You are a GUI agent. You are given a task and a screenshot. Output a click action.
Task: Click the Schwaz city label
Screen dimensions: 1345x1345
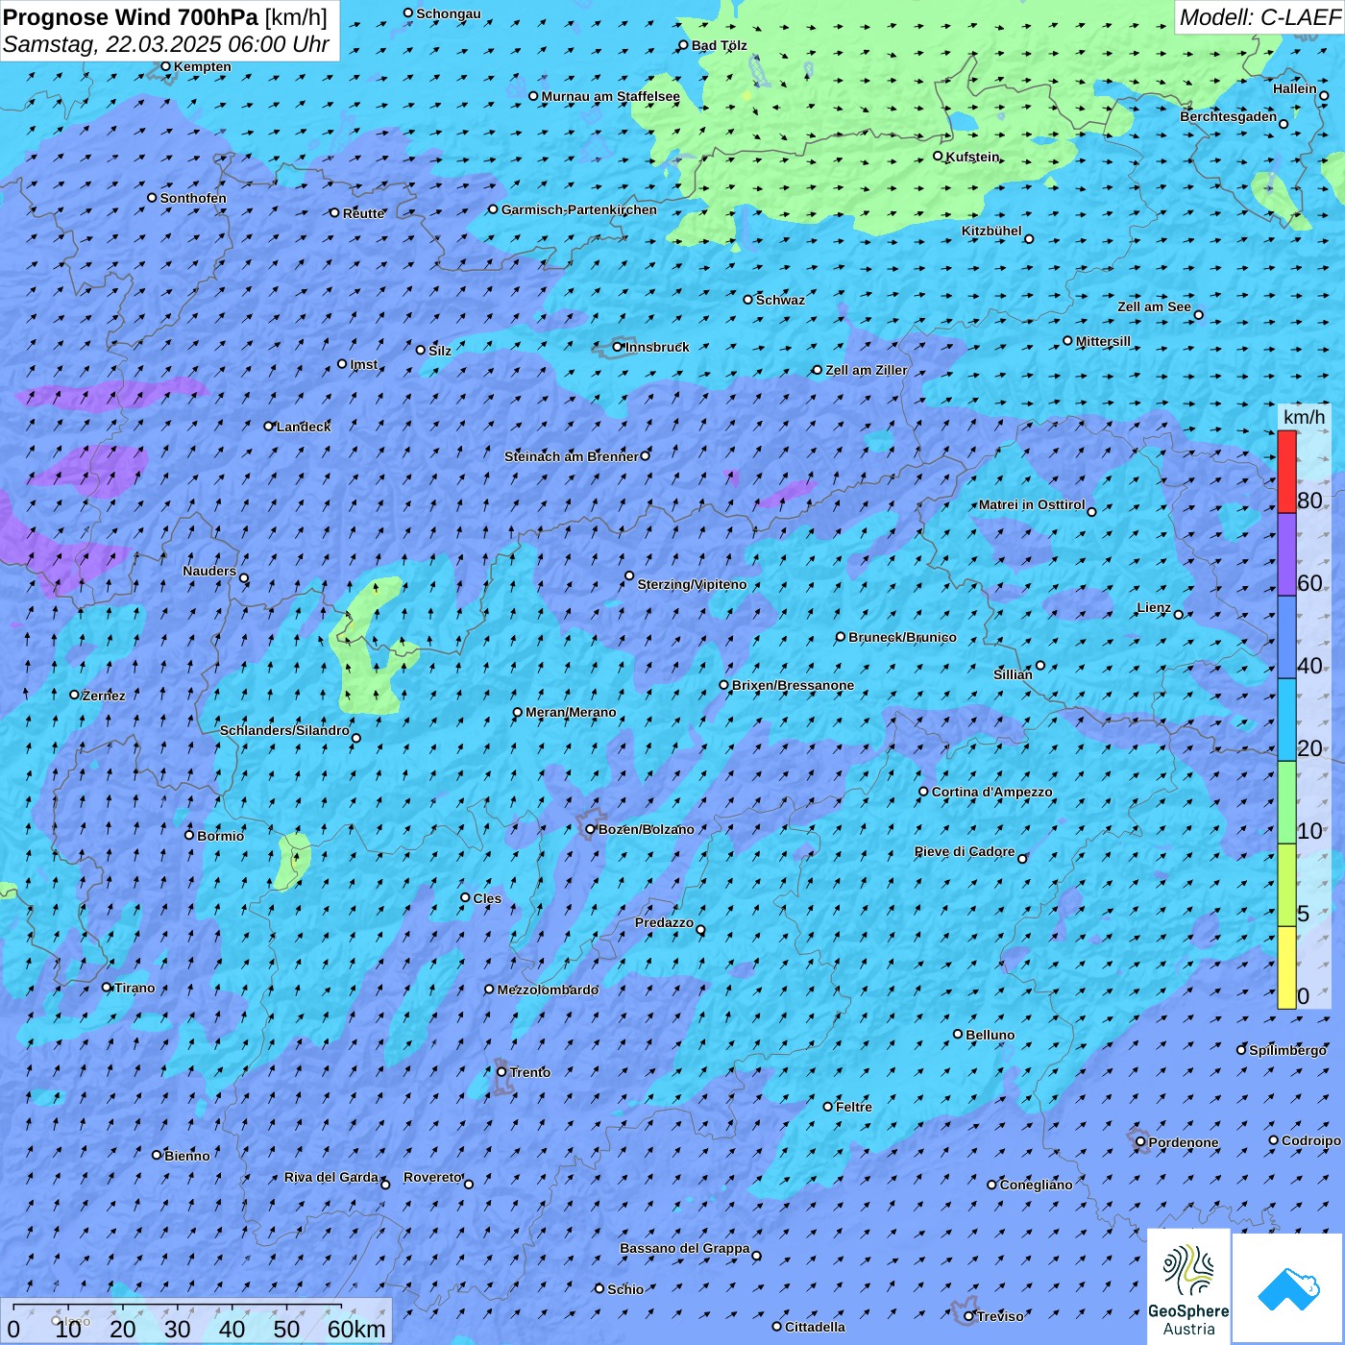coord(780,300)
